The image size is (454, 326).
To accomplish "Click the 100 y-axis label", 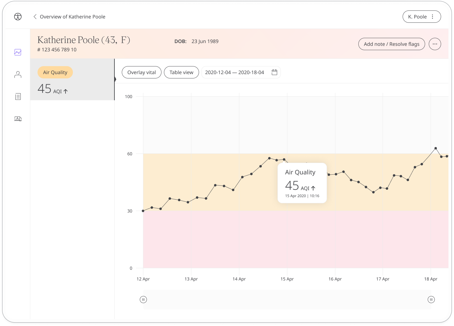I will point(129,97).
